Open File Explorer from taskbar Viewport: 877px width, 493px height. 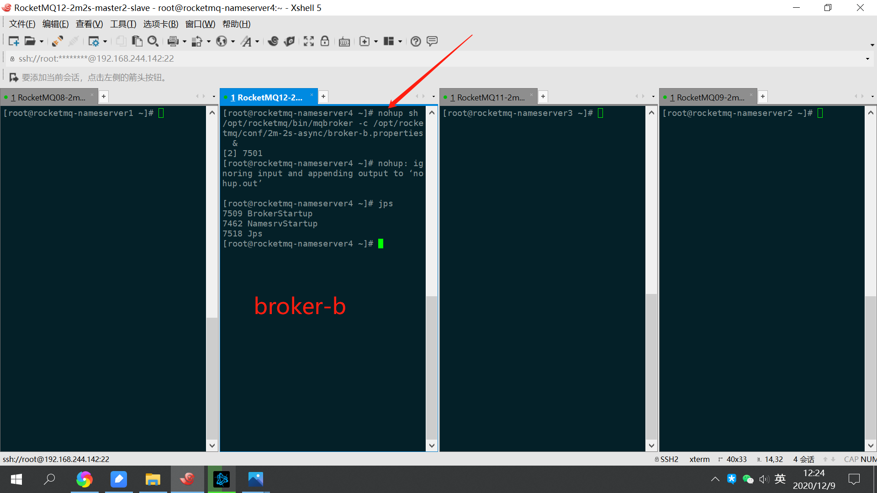coord(153,479)
